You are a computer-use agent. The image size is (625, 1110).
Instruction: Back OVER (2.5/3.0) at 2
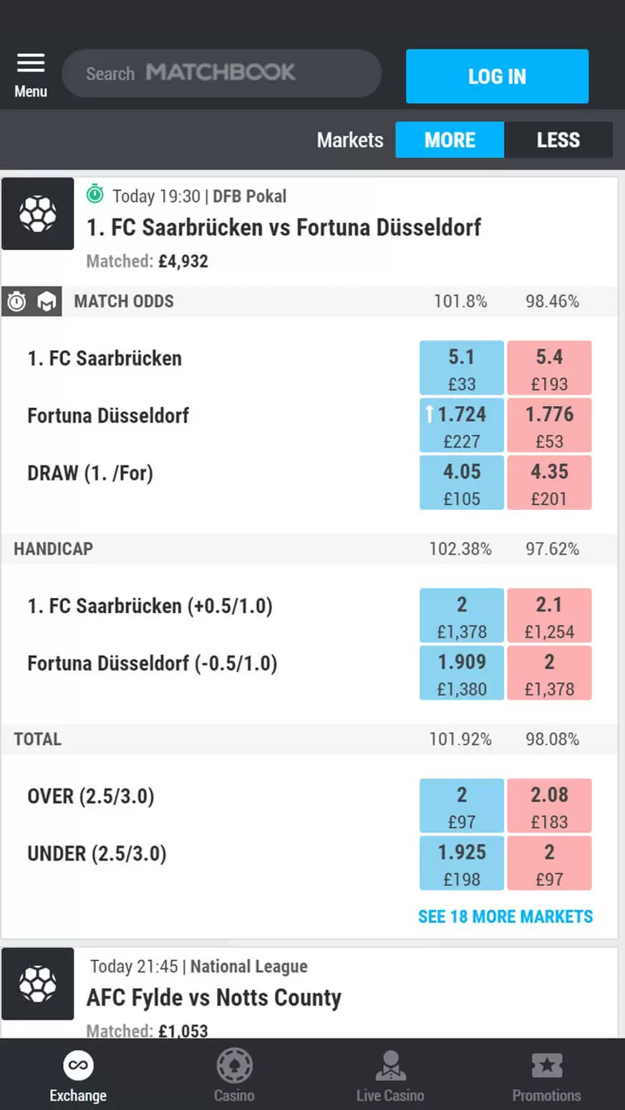coord(462,806)
